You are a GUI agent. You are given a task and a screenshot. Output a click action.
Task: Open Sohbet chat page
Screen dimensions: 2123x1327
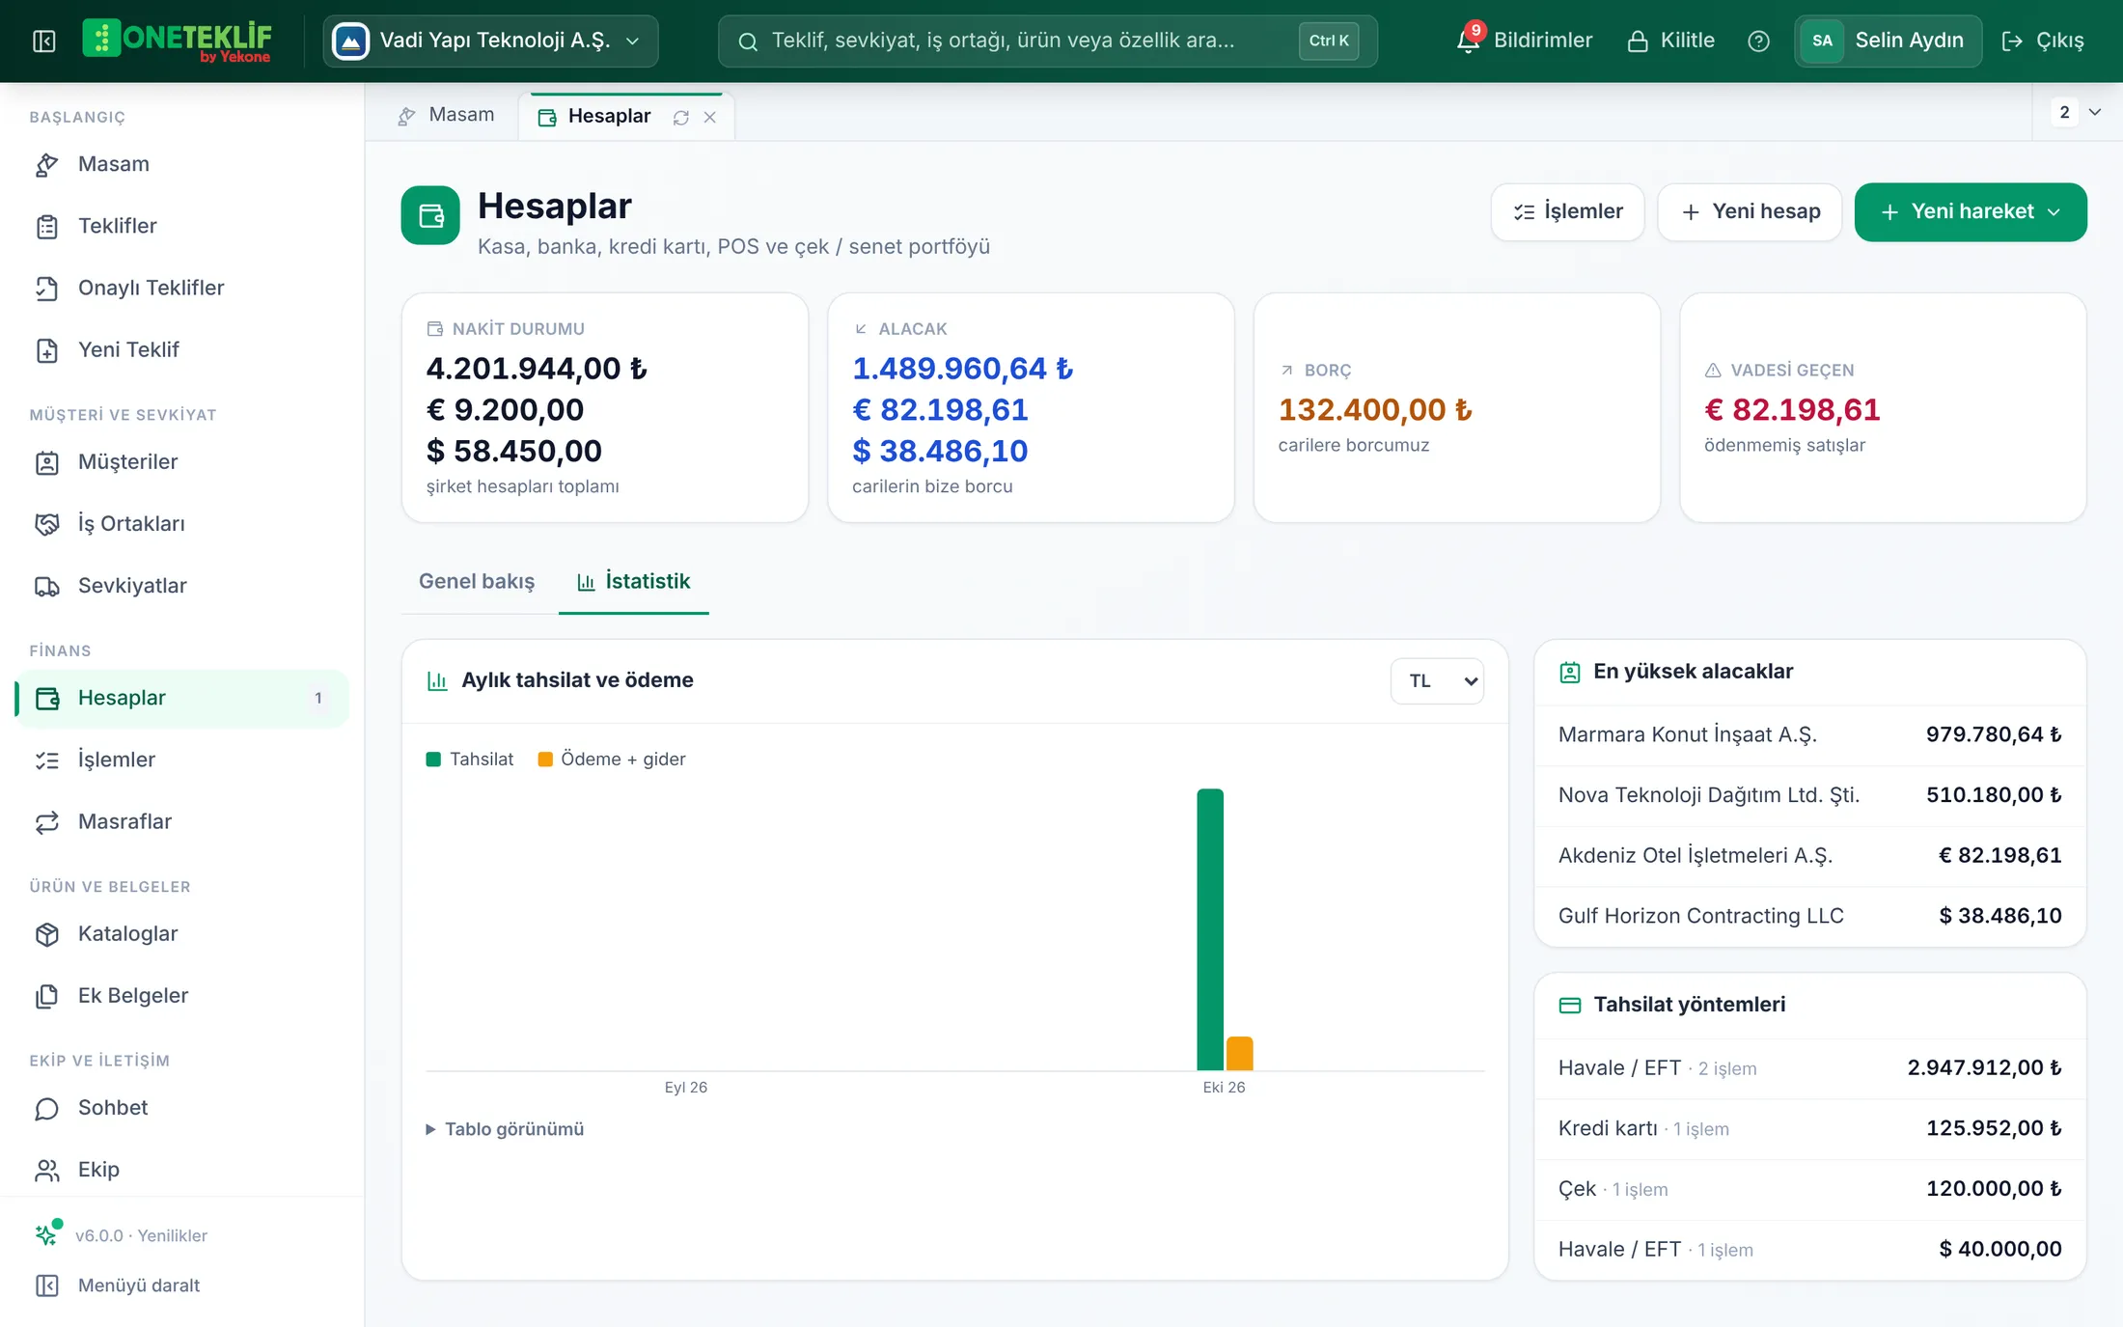(x=182, y=1107)
